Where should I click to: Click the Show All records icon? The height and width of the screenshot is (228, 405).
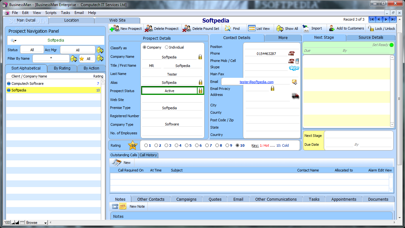pyautogui.click(x=280, y=29)
